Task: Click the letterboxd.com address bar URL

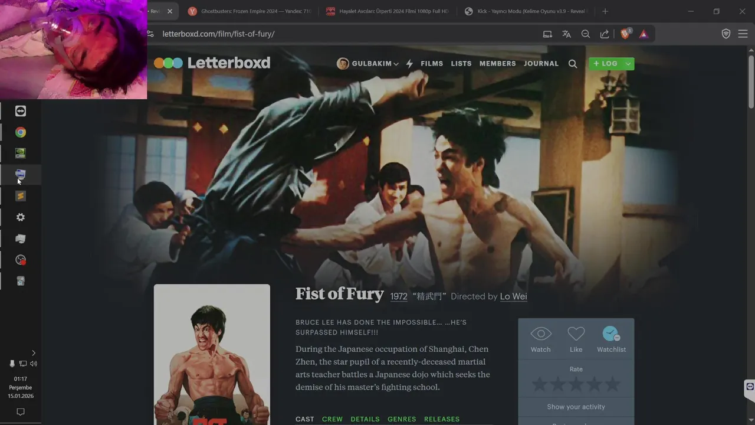Action: click(219, 34)
